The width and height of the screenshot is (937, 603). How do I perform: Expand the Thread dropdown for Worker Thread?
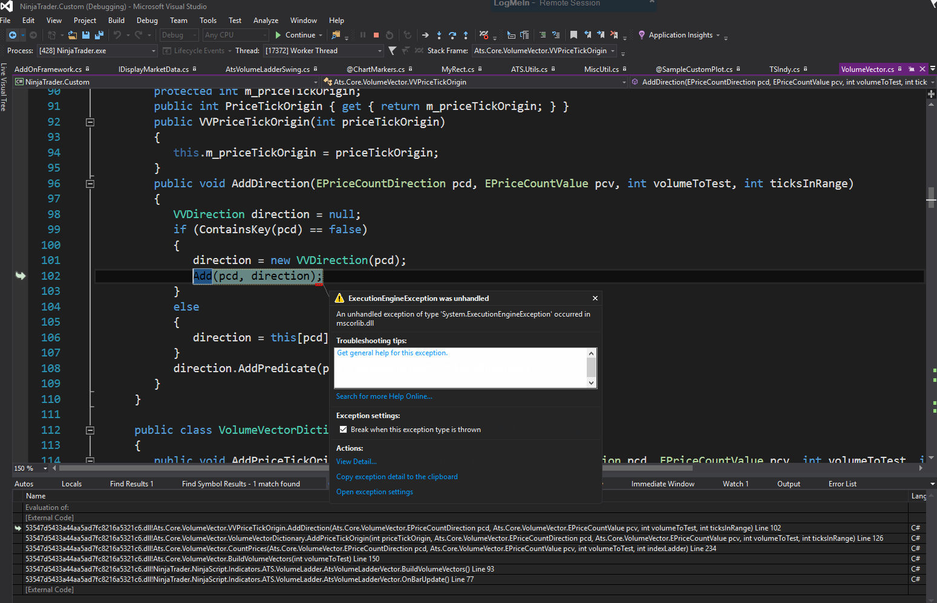[380, 51]
